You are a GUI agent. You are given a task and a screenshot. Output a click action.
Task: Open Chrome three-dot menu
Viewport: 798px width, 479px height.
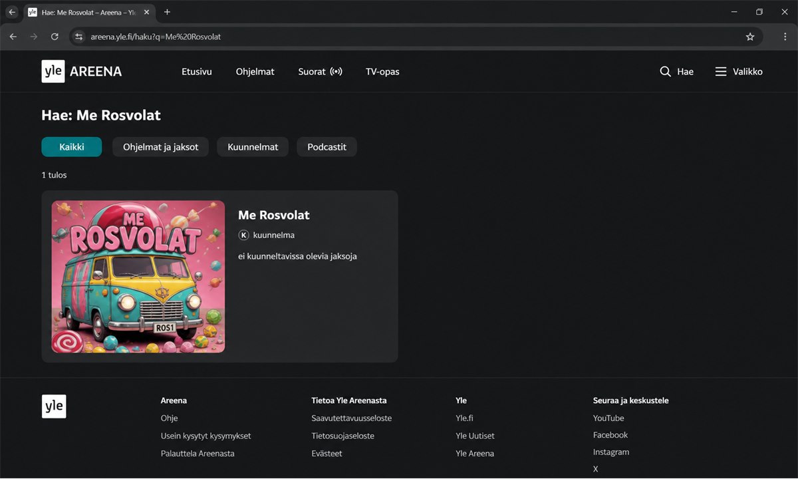(x=785, y=37)
